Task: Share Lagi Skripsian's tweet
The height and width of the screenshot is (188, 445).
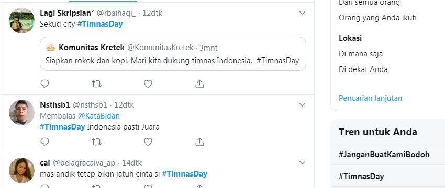Action: tap(200, 84)
